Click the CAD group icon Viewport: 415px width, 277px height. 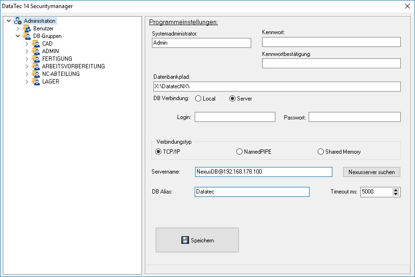click(x=36, y=44)
